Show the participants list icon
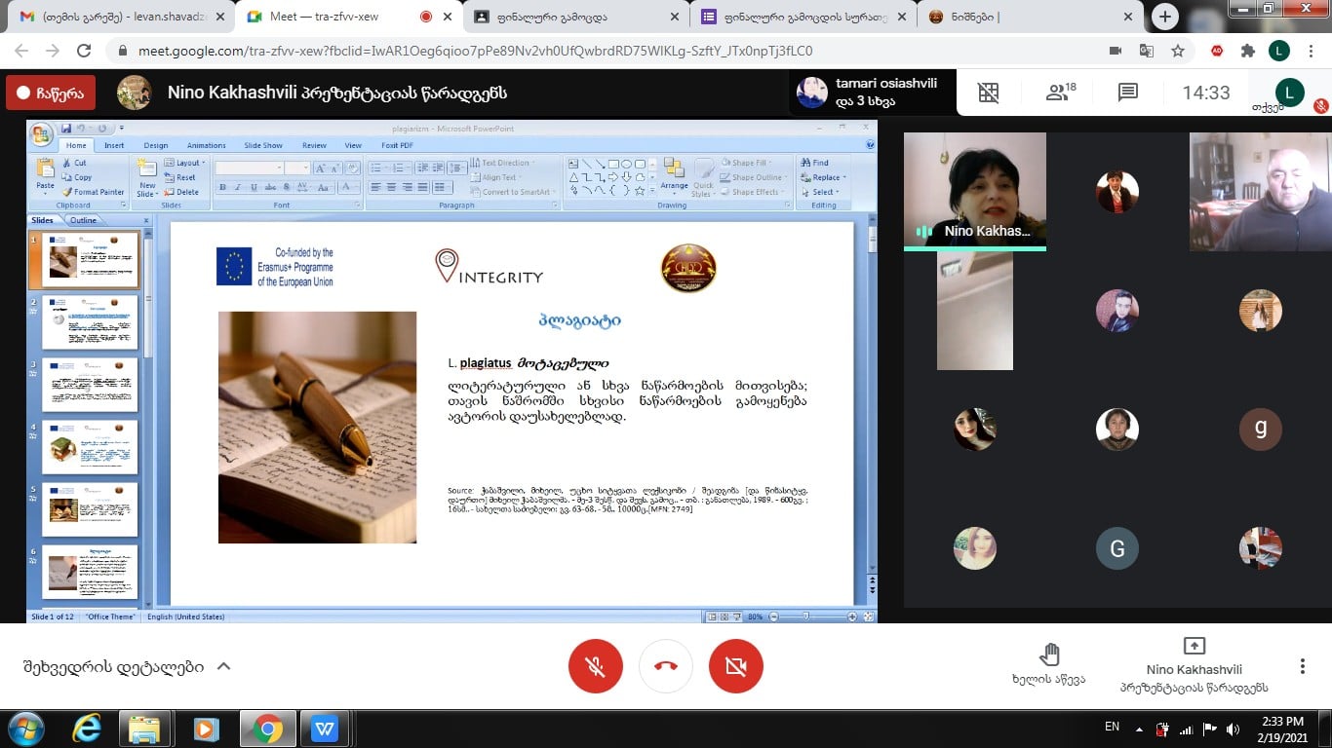1332x748 pixels. coord(1059,93)
